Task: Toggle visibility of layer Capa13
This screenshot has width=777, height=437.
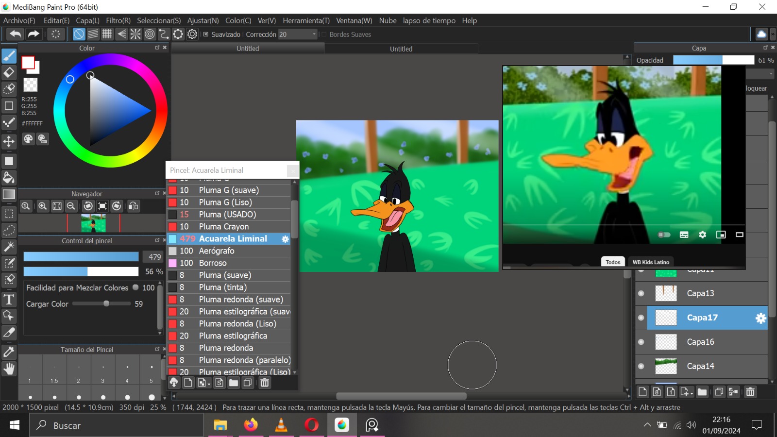Action: (641, 293)
